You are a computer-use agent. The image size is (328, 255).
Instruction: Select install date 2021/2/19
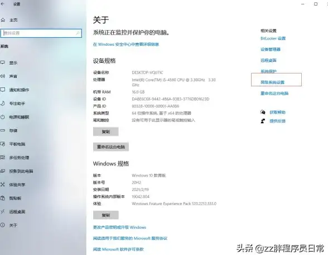click(x=141, y=190)
